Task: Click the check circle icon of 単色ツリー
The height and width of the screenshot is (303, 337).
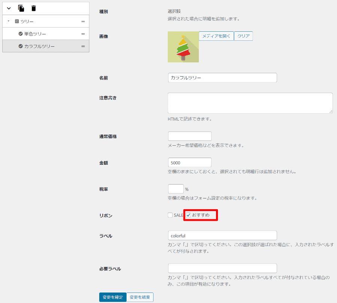Action: point(21,34)
